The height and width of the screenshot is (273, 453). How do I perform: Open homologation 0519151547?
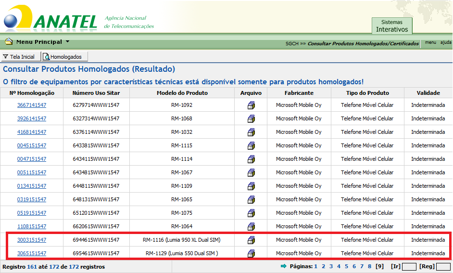point(32,213)
